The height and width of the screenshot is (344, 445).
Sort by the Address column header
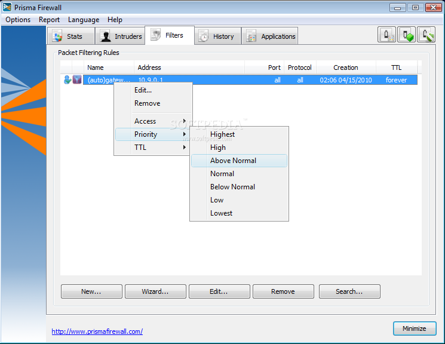click(x=189, y=67)
